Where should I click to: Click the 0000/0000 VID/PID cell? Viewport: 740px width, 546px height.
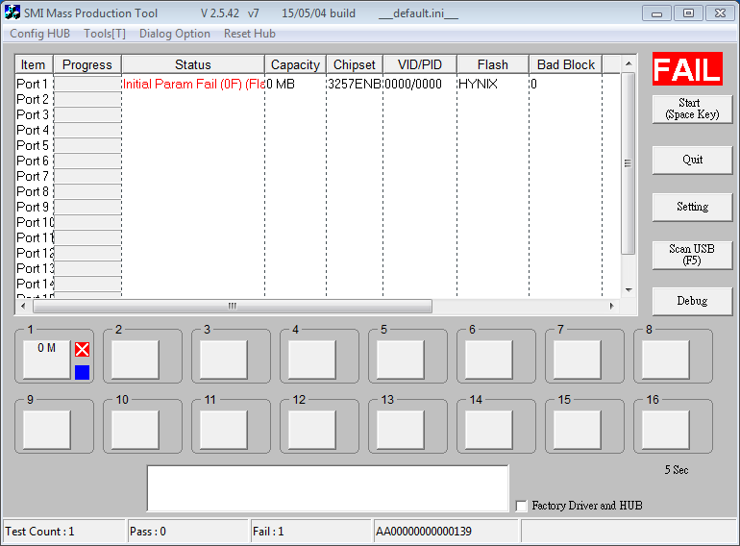pyautogui.click(x=413, y=84)
